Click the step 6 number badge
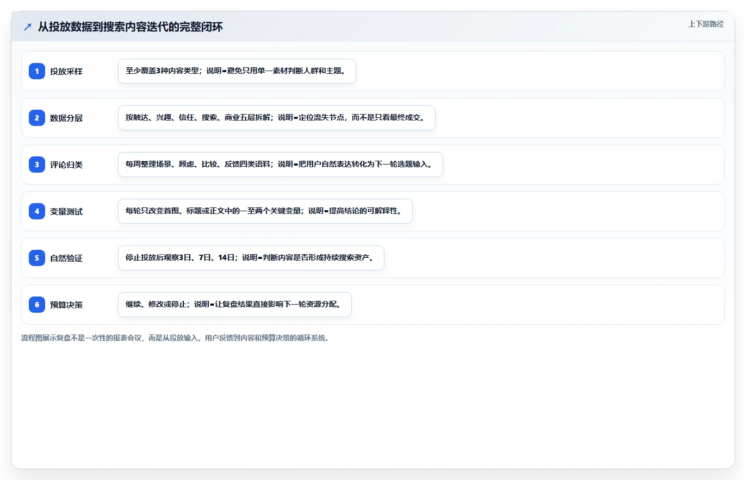746x480 pixels. click(37, 305)
